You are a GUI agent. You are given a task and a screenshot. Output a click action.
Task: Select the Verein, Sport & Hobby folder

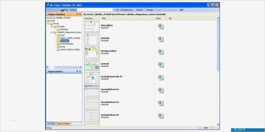click(x=70, y=50)
